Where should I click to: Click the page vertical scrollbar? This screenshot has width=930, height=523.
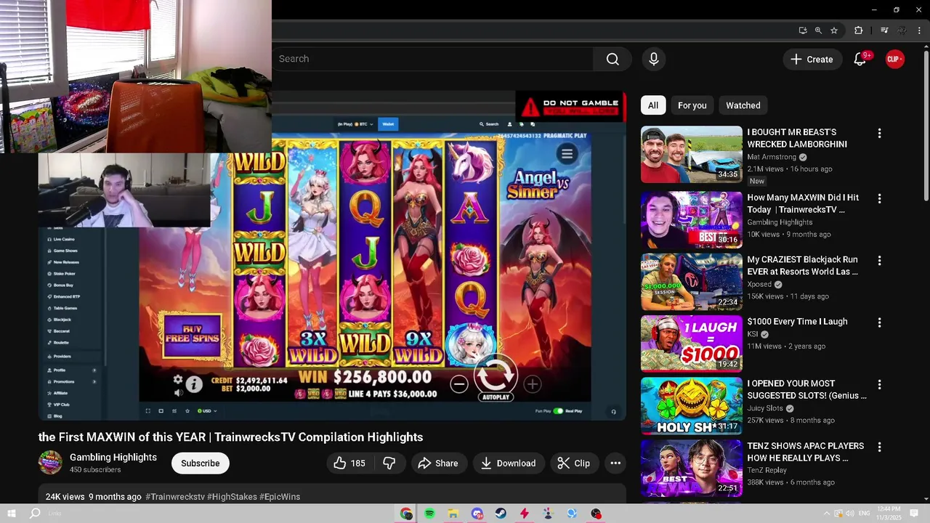pos(926,127)
